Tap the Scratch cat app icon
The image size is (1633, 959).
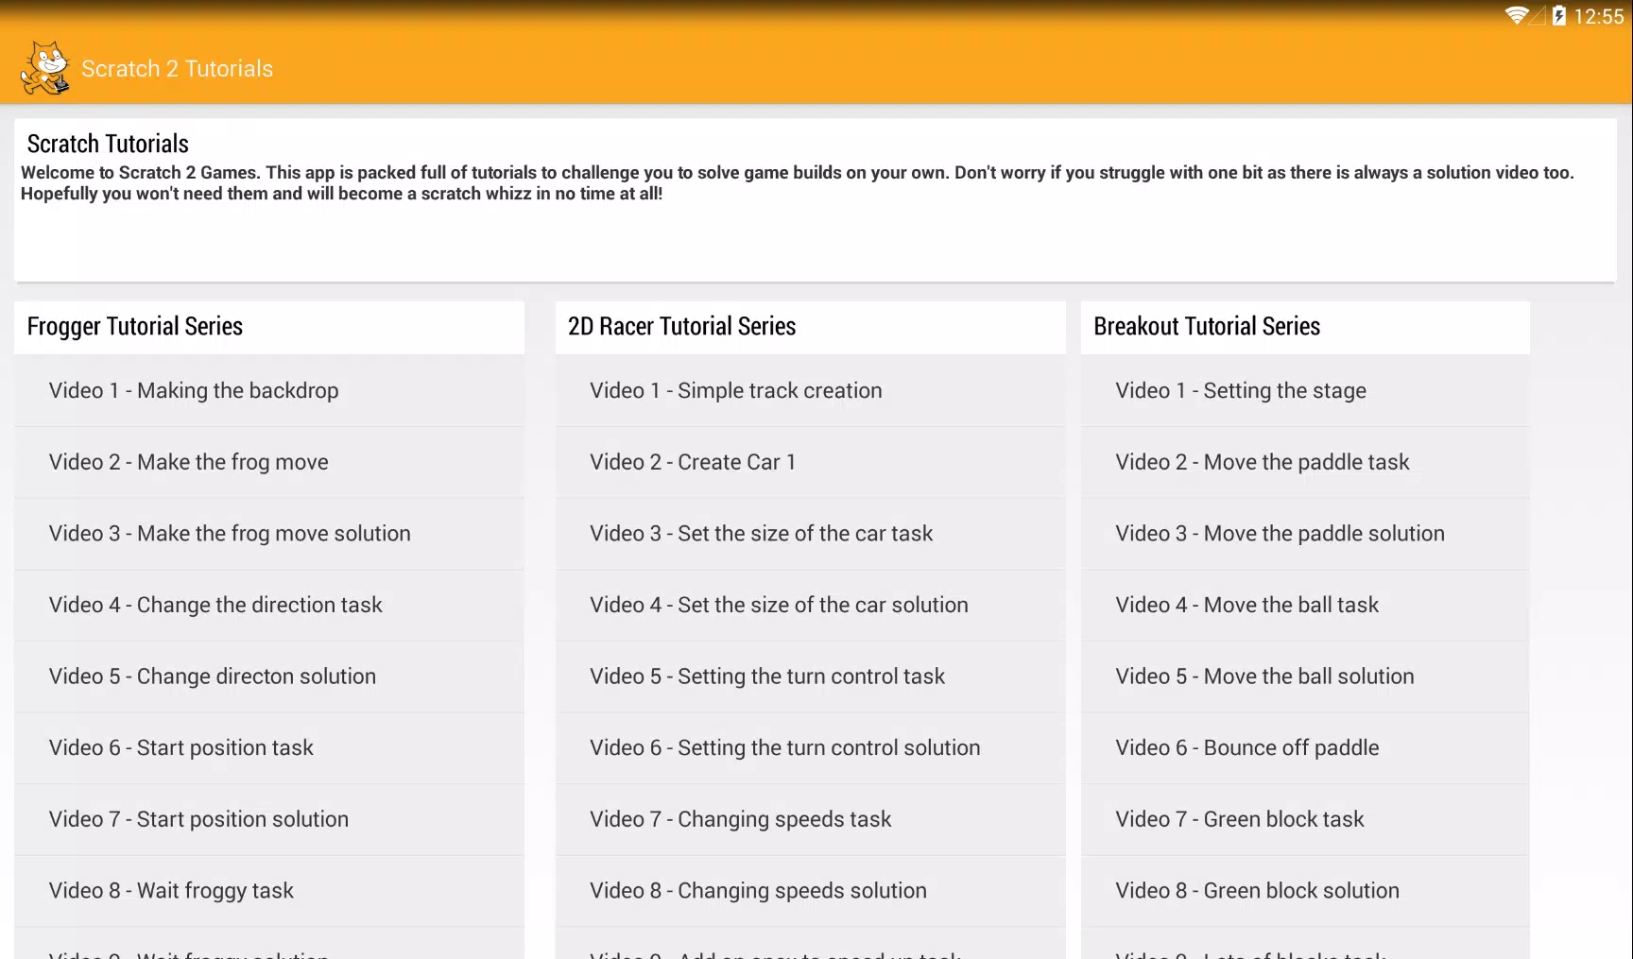45,68
